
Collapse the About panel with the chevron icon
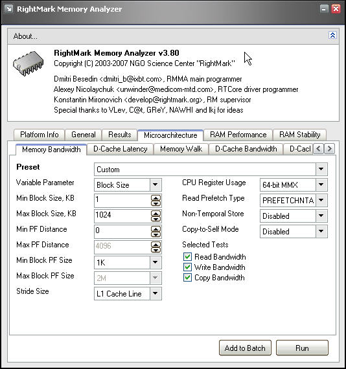pyautogui.click(x=332, y=36)
